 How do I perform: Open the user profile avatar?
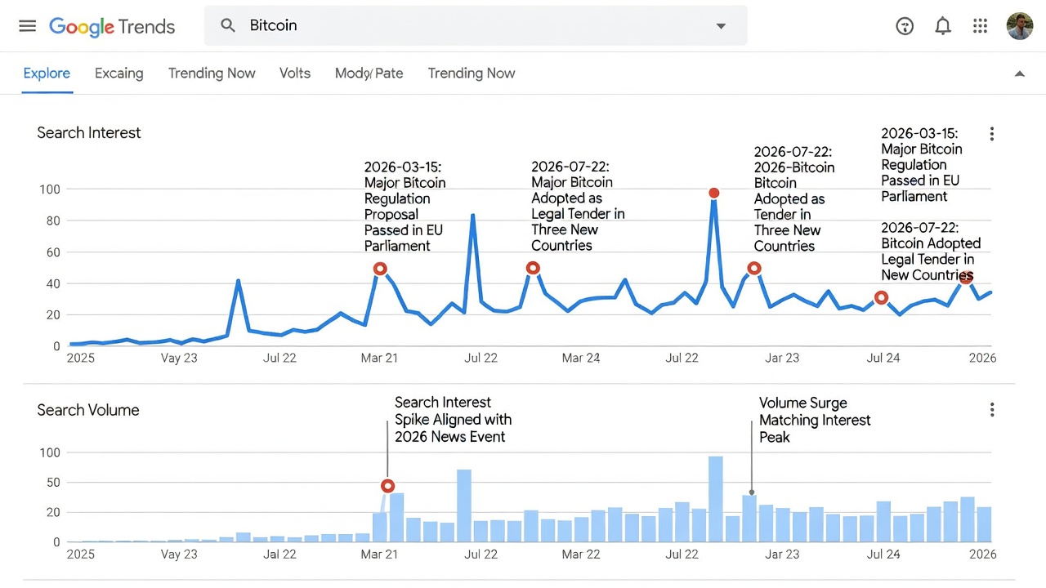[x=1020, y=26]
